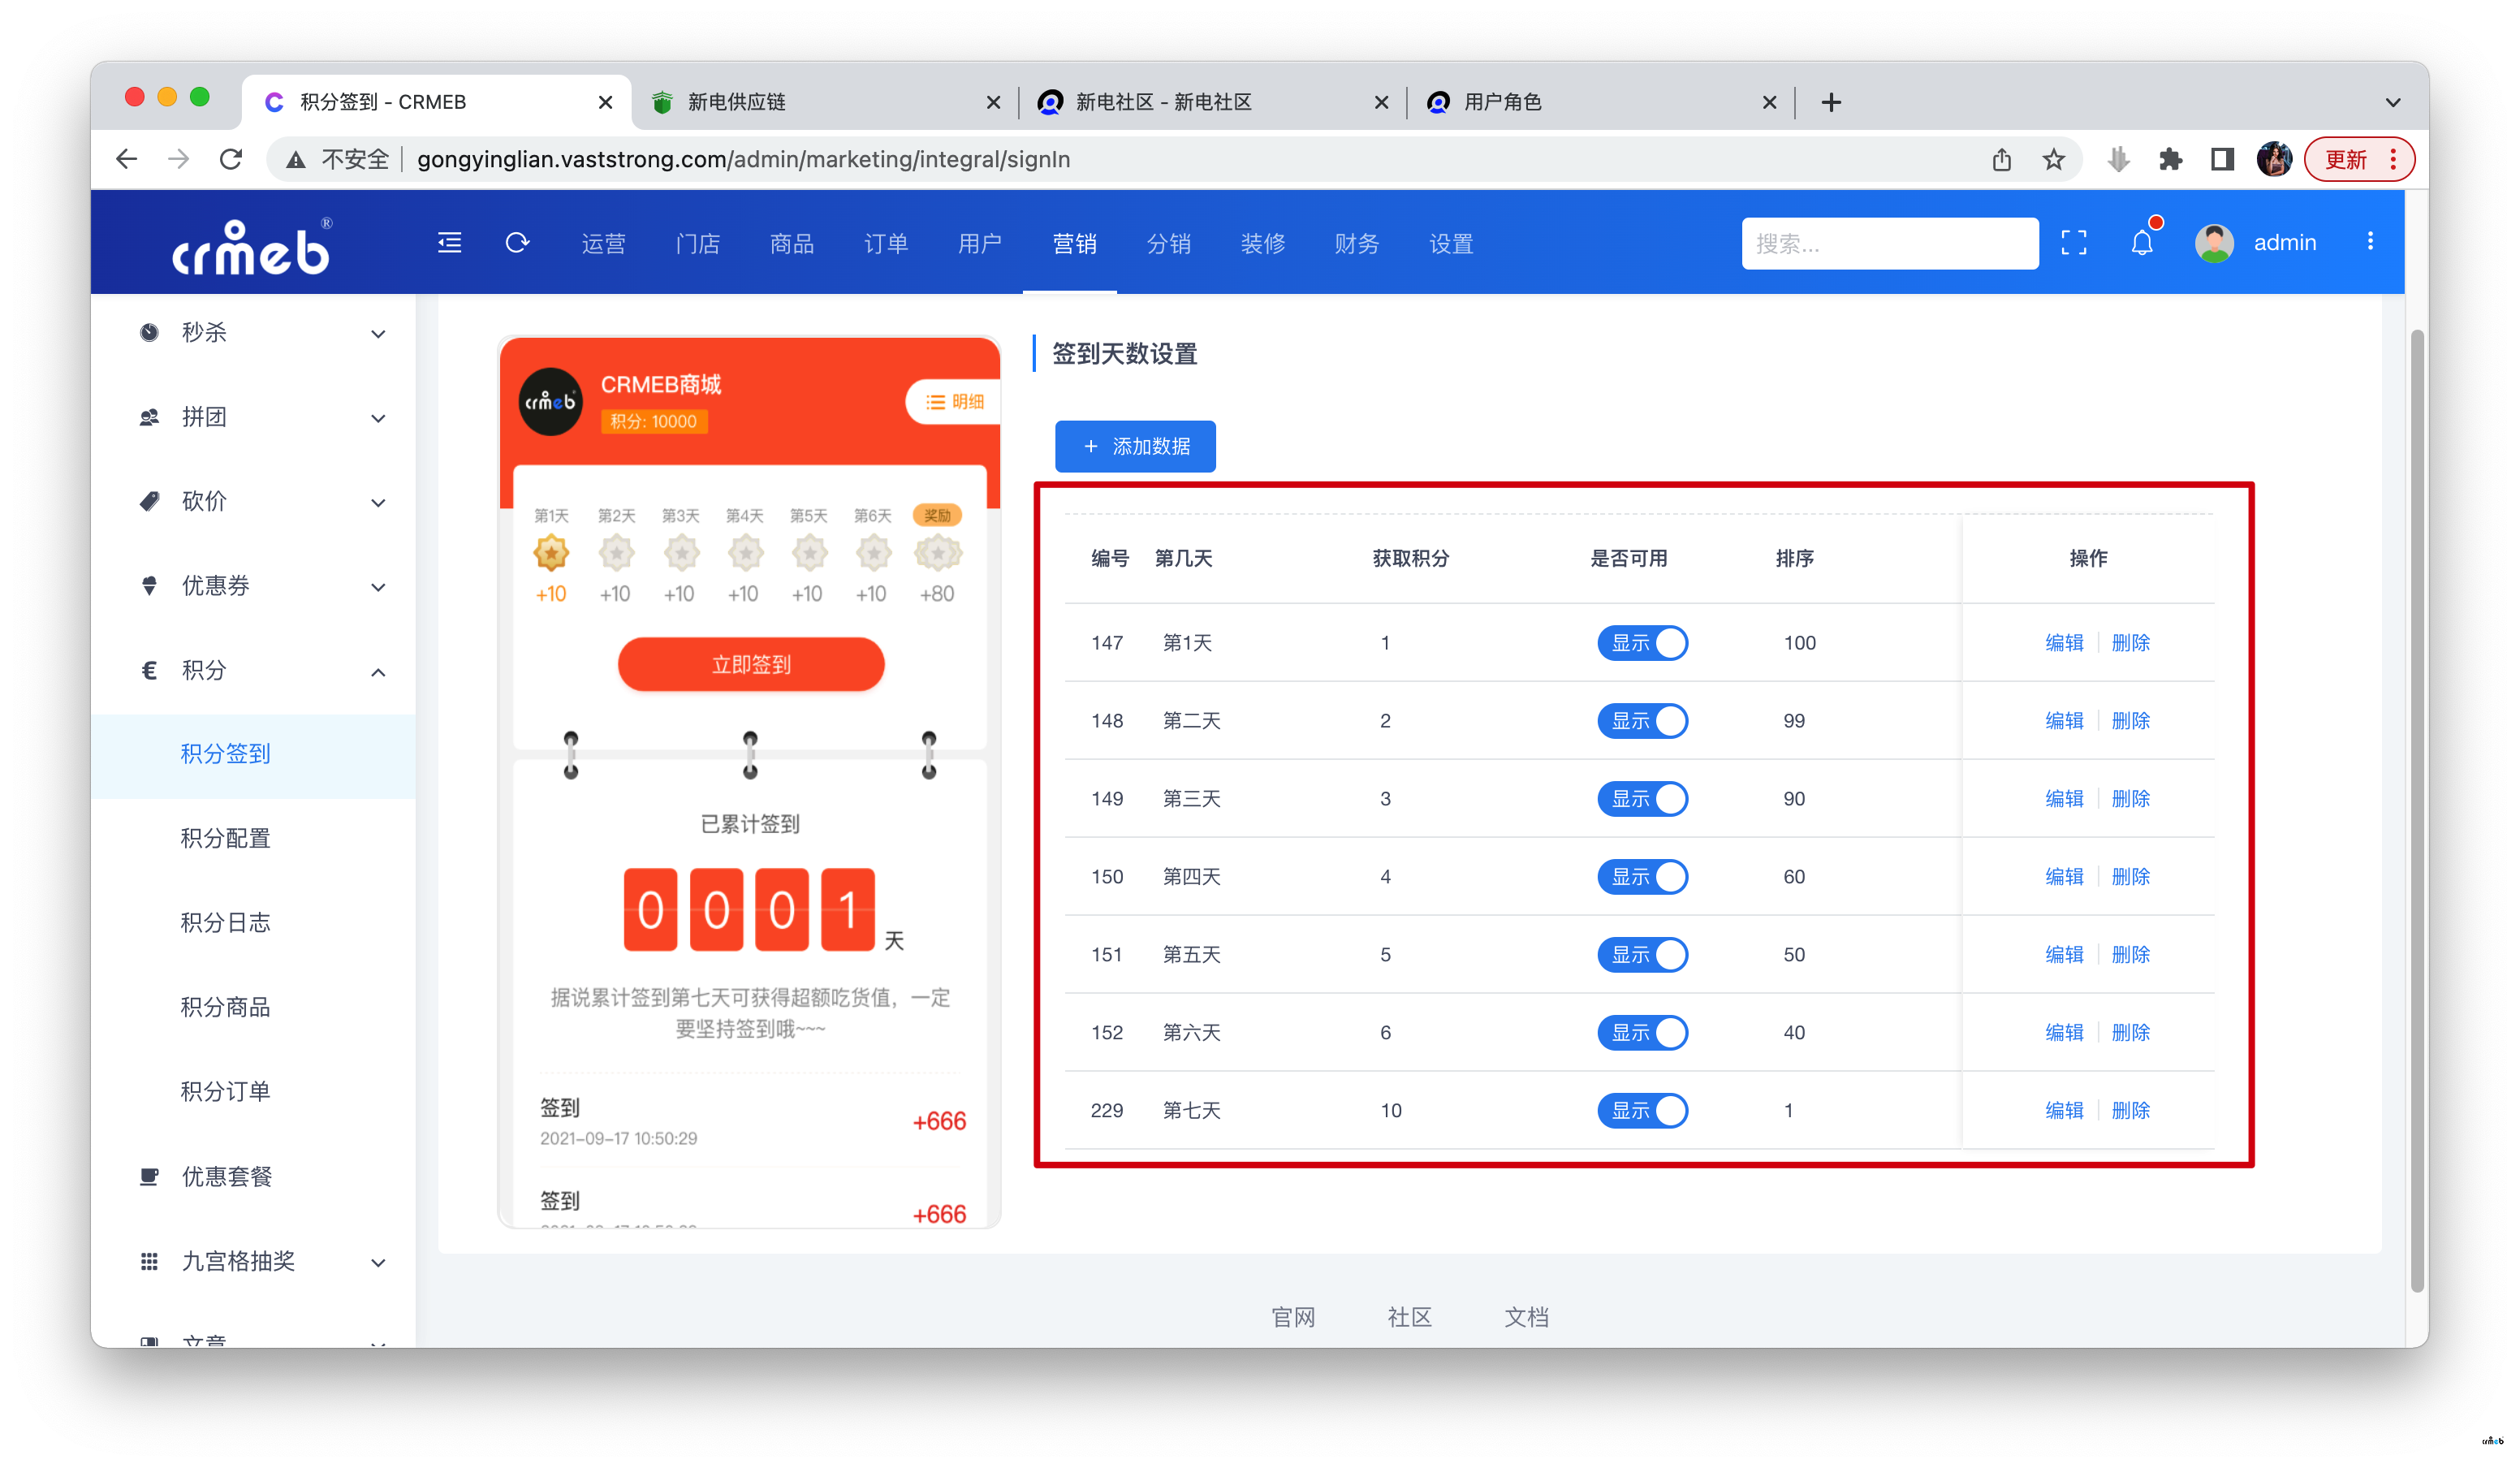The image size is (2520, 1468).
Task: Click the share icon in address bar
Action: (2001, 159)
